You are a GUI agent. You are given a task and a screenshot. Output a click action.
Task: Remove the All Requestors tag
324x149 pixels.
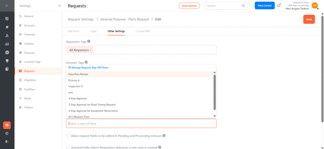point(91,50)
